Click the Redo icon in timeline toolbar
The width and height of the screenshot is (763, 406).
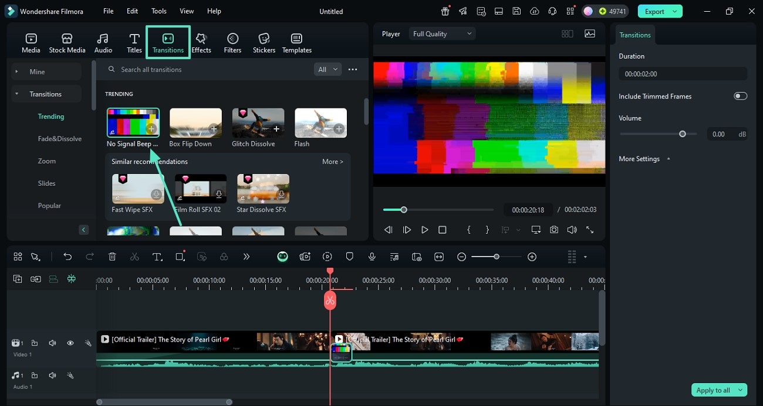point(90,257)
